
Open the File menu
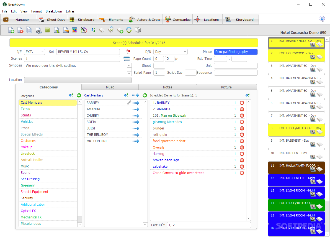[x=5, y=11]
